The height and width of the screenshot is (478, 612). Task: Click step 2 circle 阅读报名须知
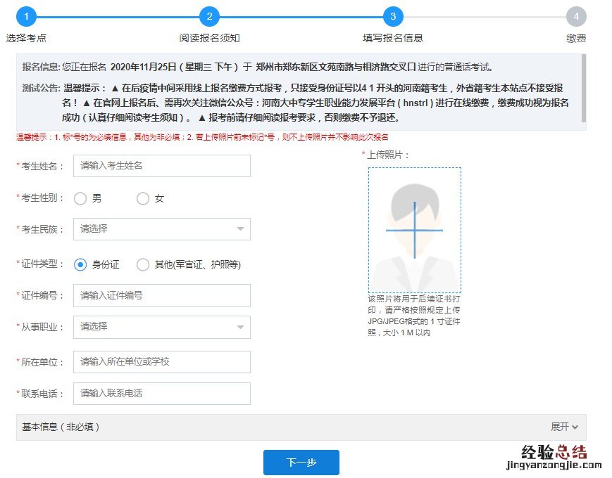[209, 16]
